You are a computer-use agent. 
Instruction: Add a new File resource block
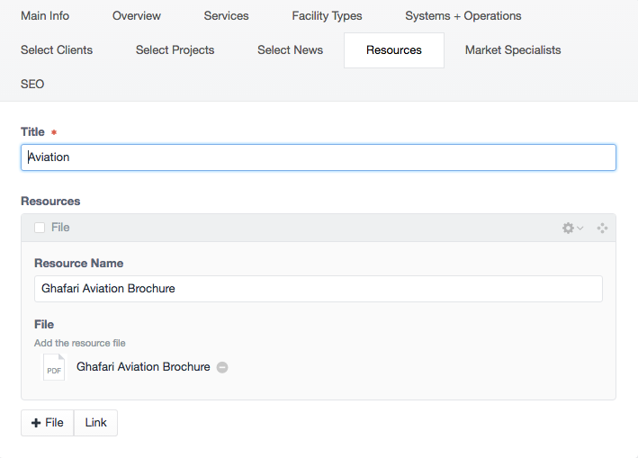pyautogui.click(x=47, y=423)
